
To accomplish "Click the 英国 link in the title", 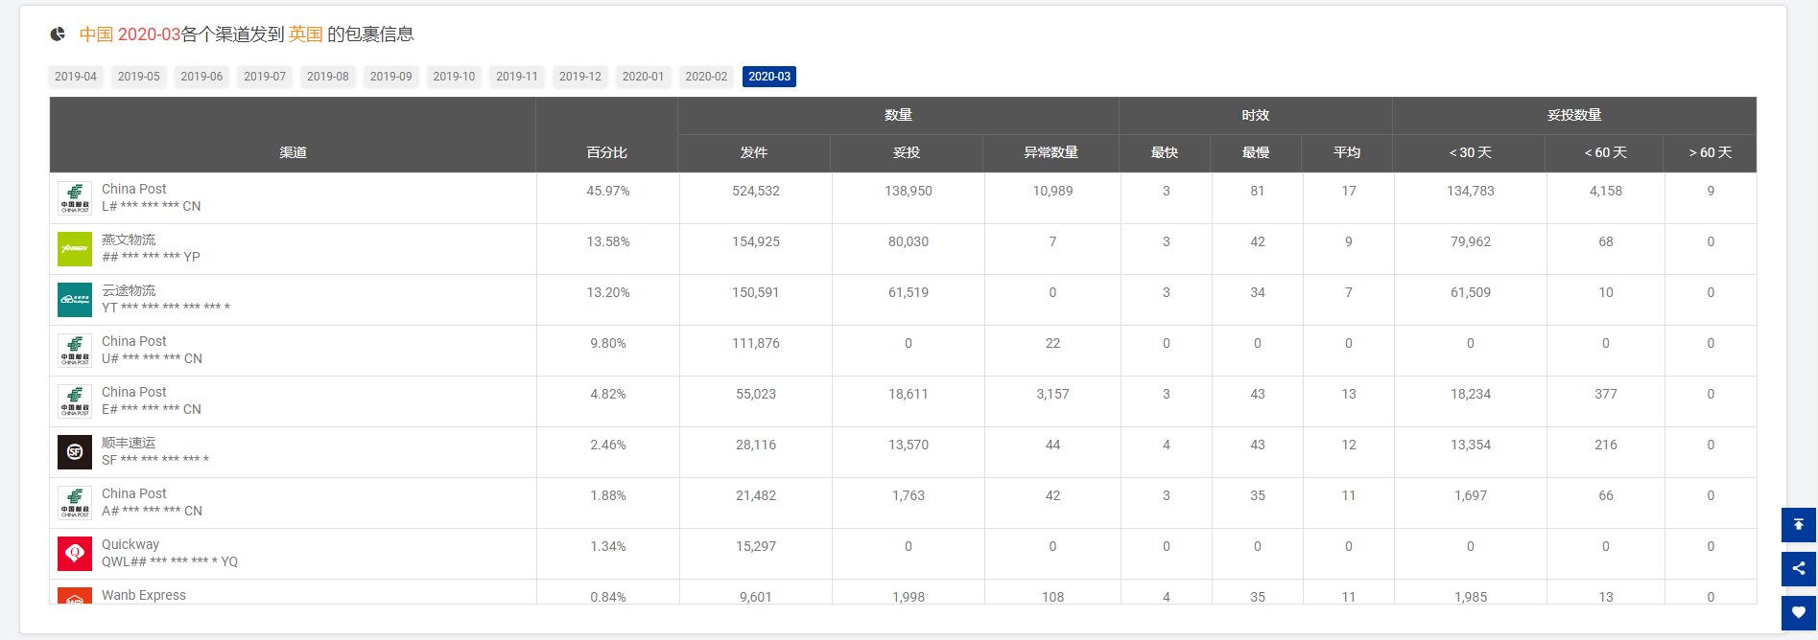I will [305, 34].
